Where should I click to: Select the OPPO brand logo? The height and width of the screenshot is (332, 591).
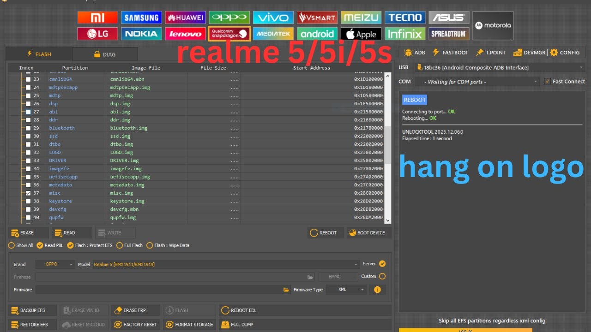229,18
